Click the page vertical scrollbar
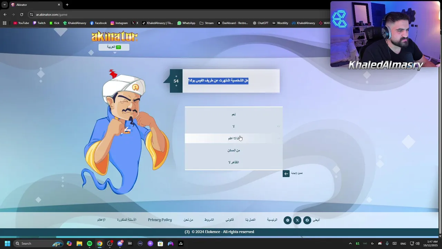The image size is (442, 249). (440, 131)
